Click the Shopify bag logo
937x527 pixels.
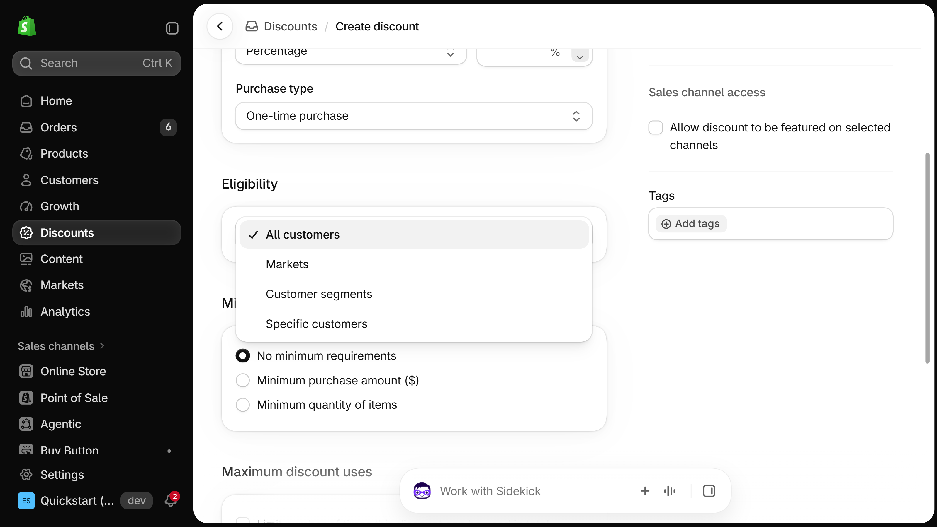coord(27,26)
